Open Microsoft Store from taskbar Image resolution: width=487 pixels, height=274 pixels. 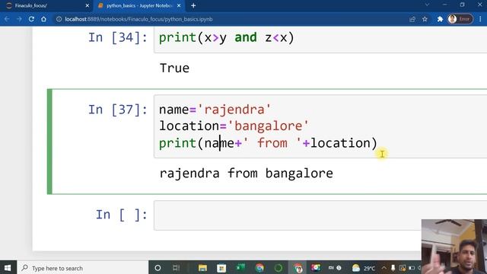tap(221, 268)
